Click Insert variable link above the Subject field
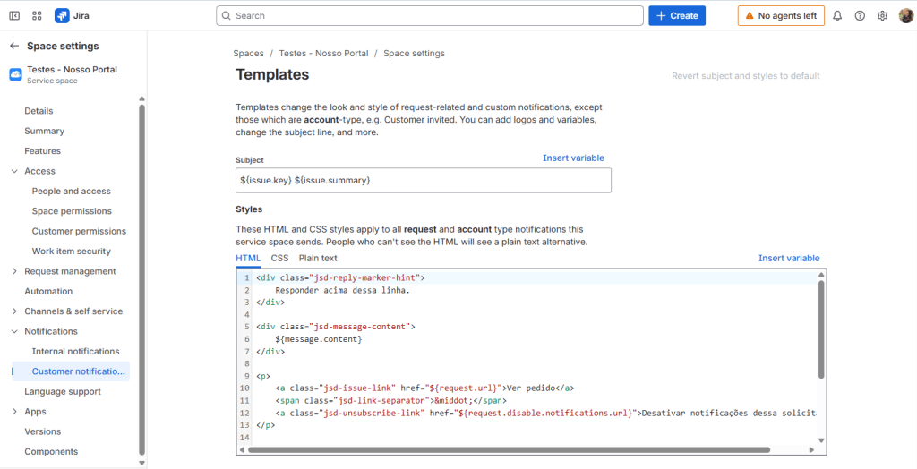This screenshot has height=469, width=917. coord(573,158)
